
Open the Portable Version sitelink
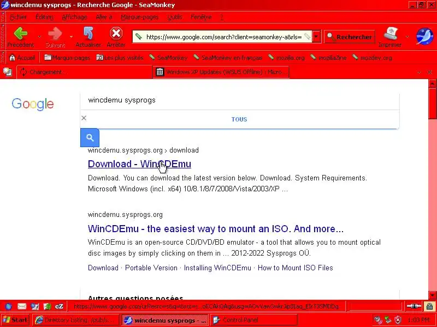pyautogui.click(x=151, y=268)
